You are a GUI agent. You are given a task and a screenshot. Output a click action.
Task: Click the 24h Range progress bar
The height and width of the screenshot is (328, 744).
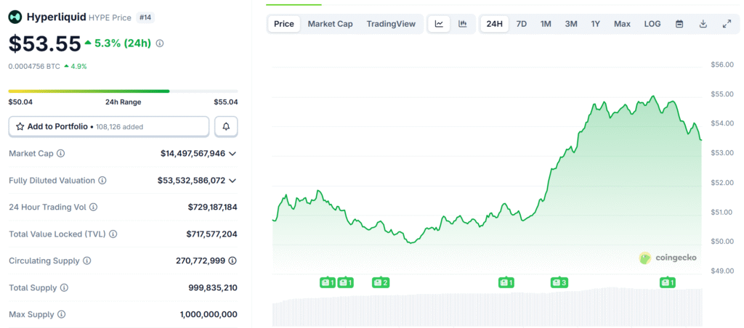124,91
